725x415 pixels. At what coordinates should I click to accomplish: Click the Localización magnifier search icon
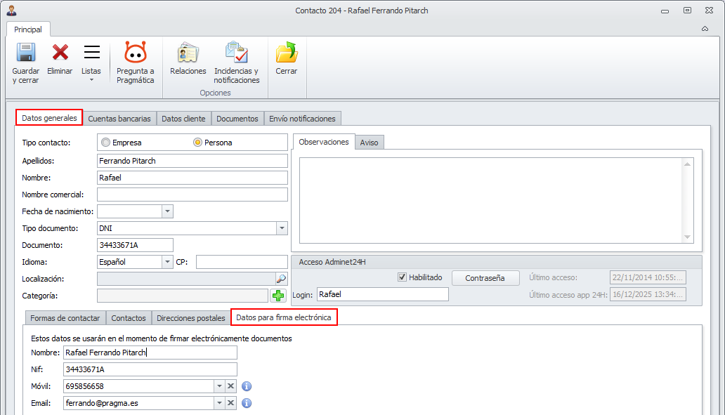[281, 279]
